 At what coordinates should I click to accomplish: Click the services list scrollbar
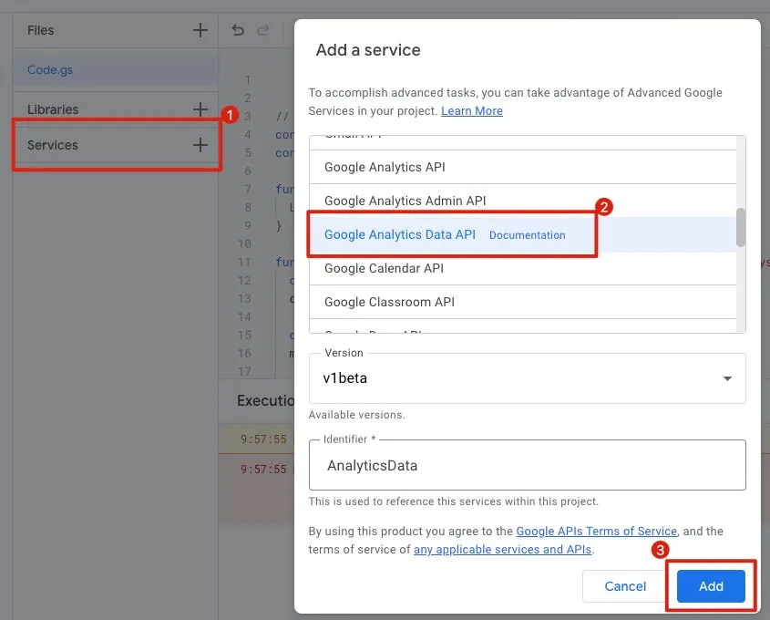pos(741,228)
